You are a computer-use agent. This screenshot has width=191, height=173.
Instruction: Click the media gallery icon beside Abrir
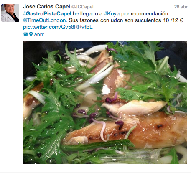coord(25,34)
